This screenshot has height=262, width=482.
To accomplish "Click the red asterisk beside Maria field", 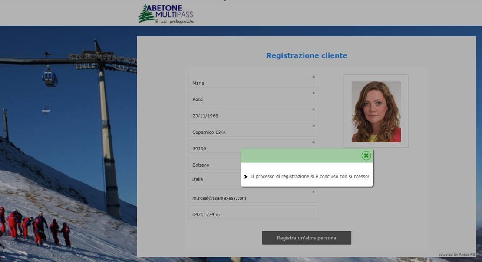I will pos(313,78).
